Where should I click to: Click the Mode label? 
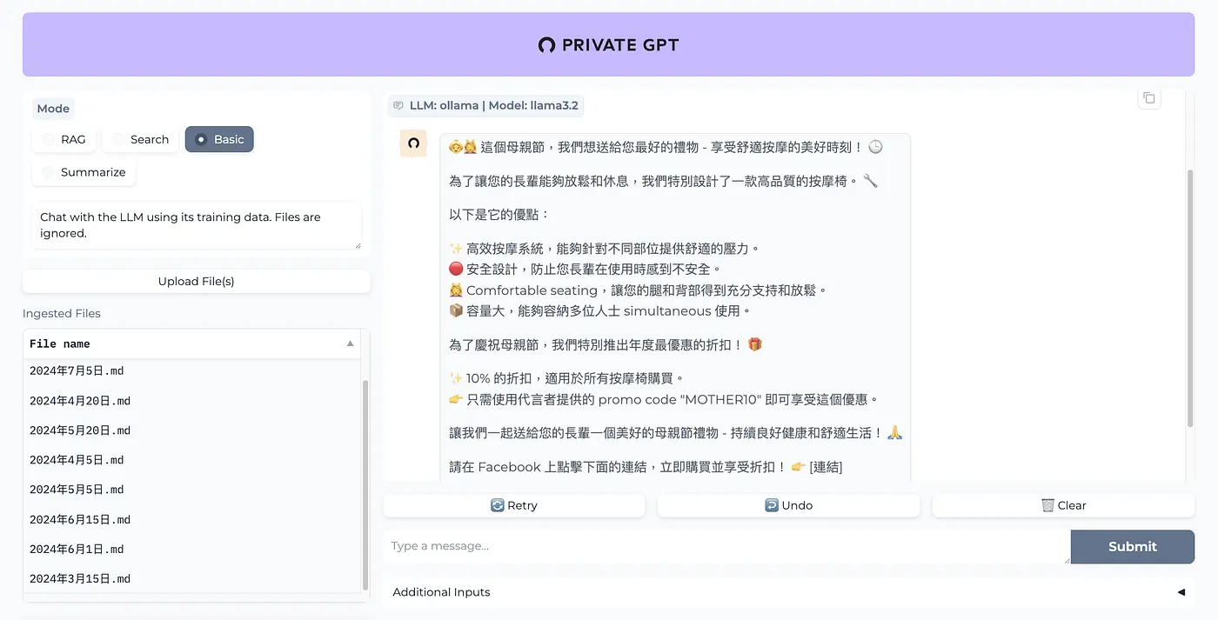coord(53,109)
